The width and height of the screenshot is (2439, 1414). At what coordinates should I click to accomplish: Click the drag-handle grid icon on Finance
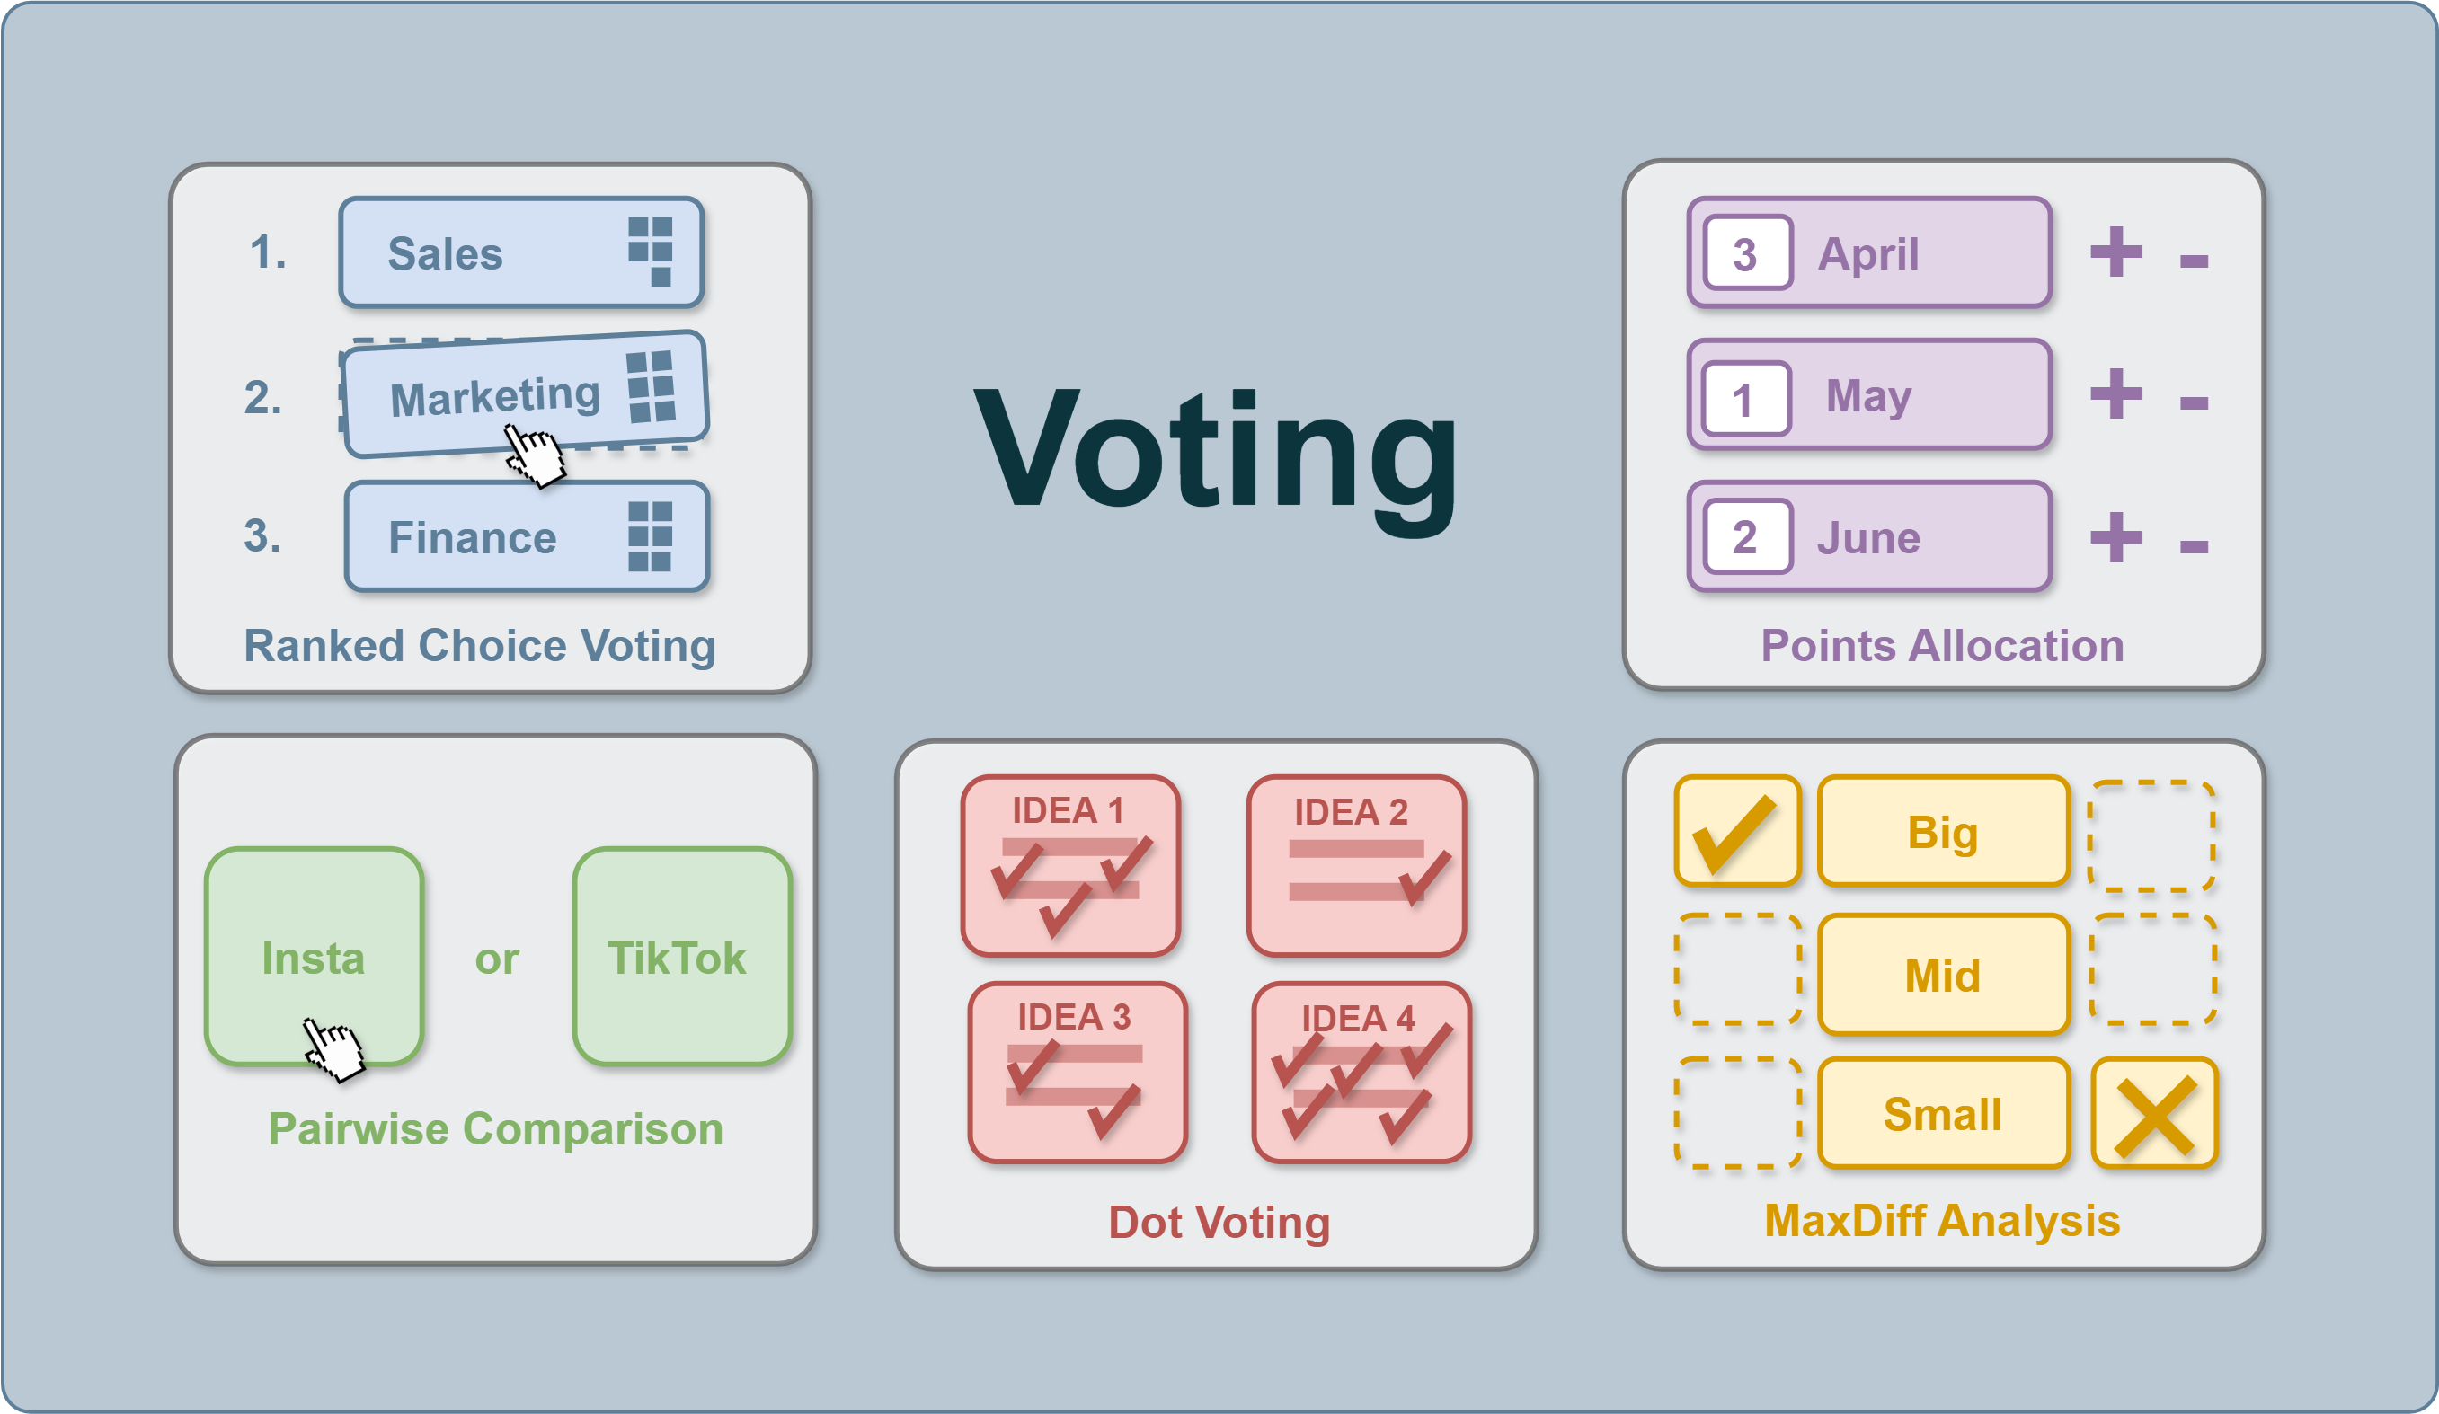click(x=651, y=536)
